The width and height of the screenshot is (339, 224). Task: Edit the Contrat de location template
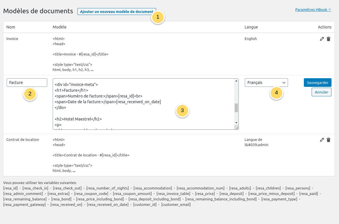322,140
